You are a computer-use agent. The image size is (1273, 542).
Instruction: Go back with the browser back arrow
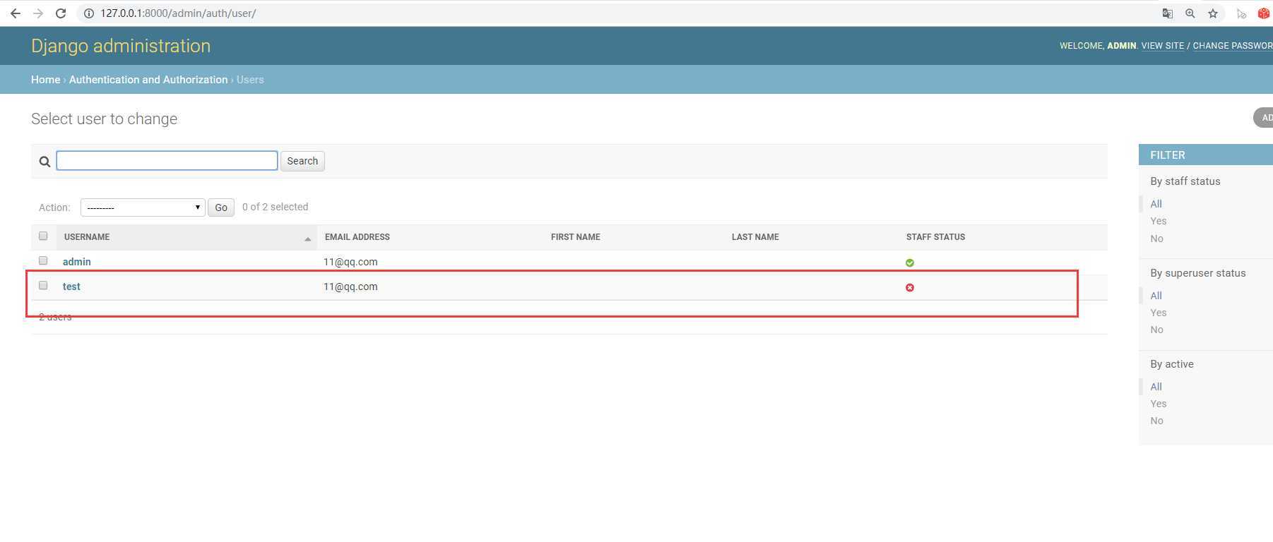16,13
